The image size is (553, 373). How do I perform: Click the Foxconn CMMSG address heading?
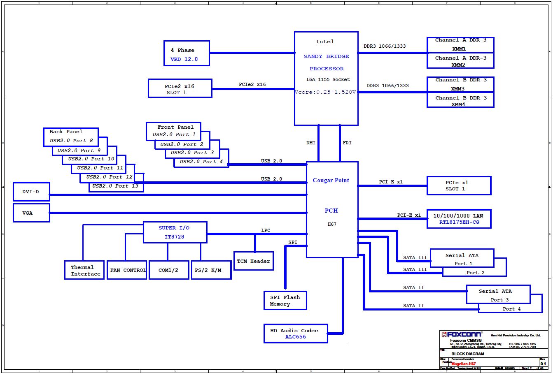click(x=466, y=341)
